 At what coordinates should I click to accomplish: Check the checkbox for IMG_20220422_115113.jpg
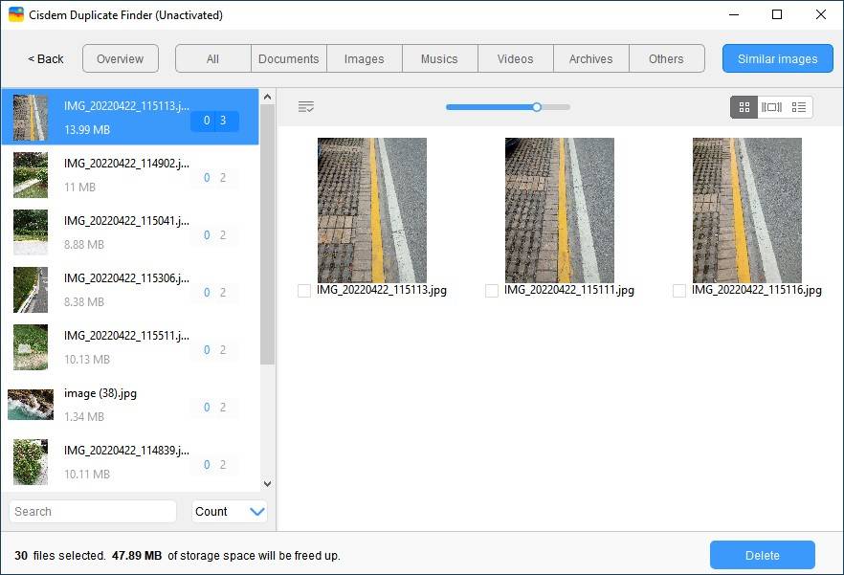(x=302, y=290)
